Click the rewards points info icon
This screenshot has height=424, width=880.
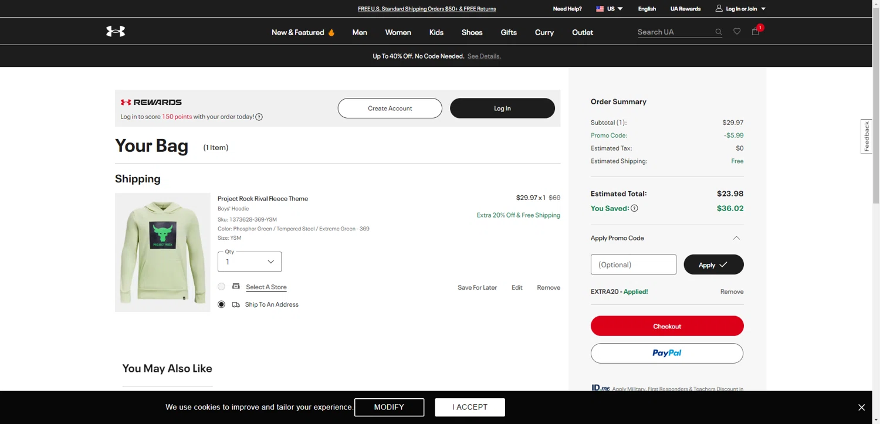tap(259, 117)
